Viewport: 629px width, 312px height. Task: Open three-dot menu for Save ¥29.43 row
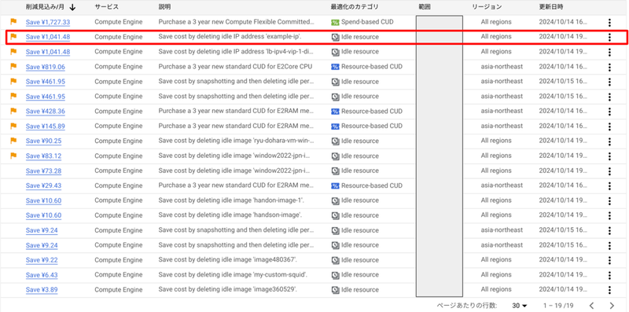point(609,186)
